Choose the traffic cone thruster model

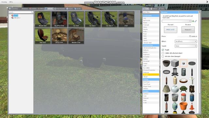pos(192,106)
